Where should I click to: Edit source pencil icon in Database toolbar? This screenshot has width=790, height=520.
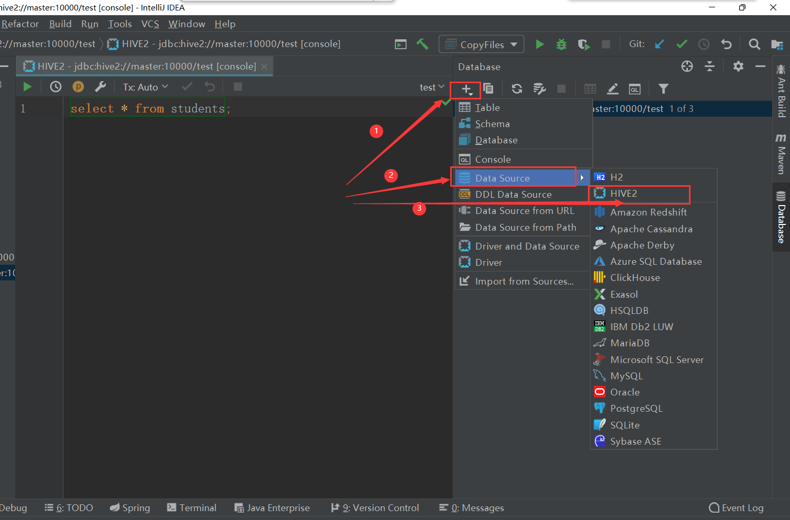point(613,88)
